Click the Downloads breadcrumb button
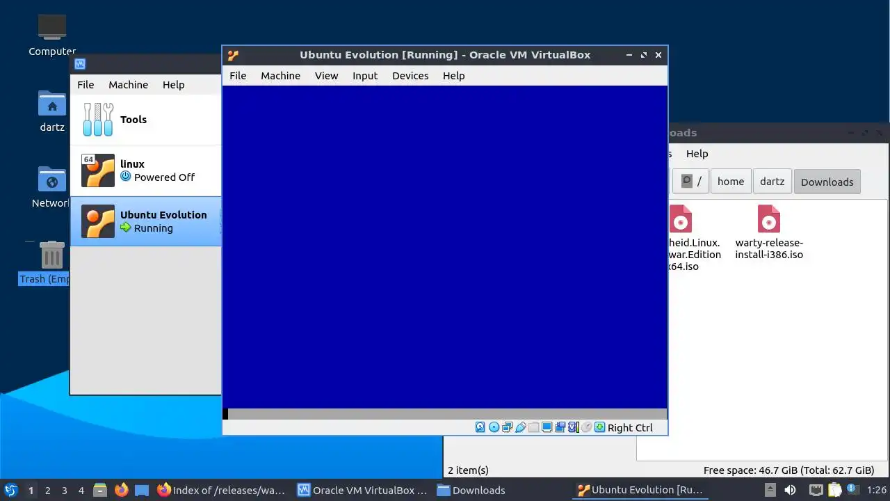The height and width of the screenshot is (501, 890). tap(827, 182)
